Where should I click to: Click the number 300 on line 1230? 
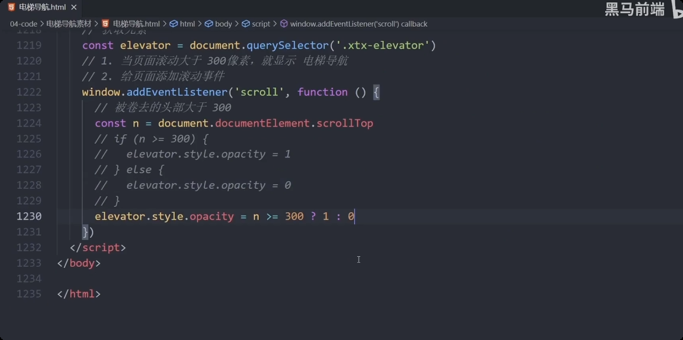point(294,216)
